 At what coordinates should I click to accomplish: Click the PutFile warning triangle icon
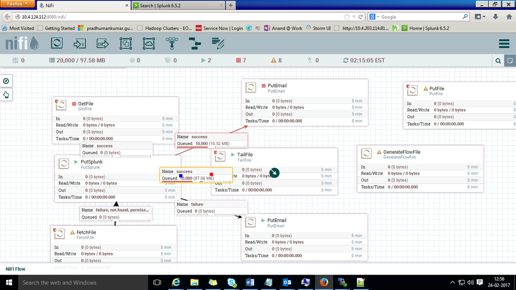[426, 88]
